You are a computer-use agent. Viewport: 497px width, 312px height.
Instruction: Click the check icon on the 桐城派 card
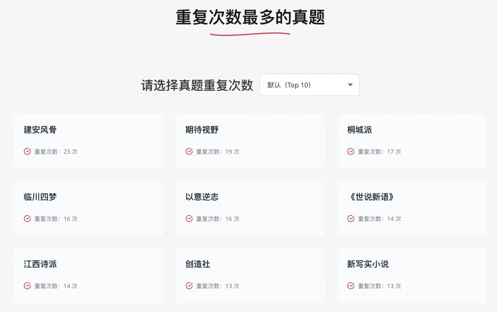[x=350, y=151]
